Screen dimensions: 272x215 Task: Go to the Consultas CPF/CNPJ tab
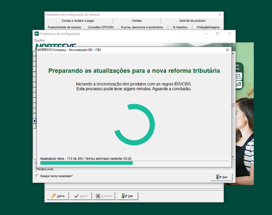pyautogui.click(x=100, y=27)
